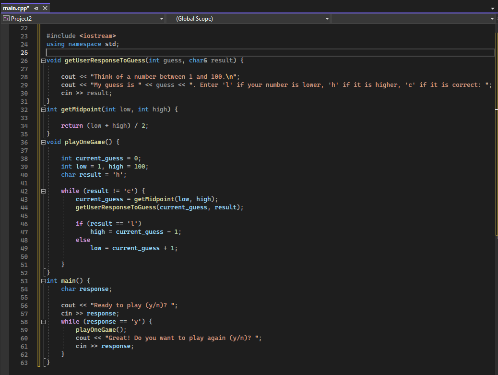
Task: Collapse the getUserResponseToGuess function
Action: coord(43,60)
